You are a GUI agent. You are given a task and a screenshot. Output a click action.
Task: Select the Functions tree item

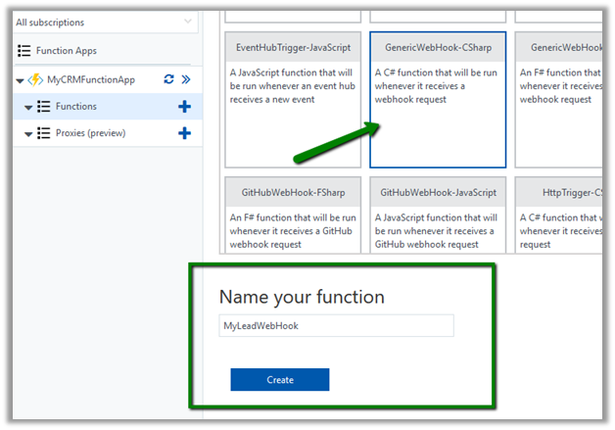coord(108,107)
